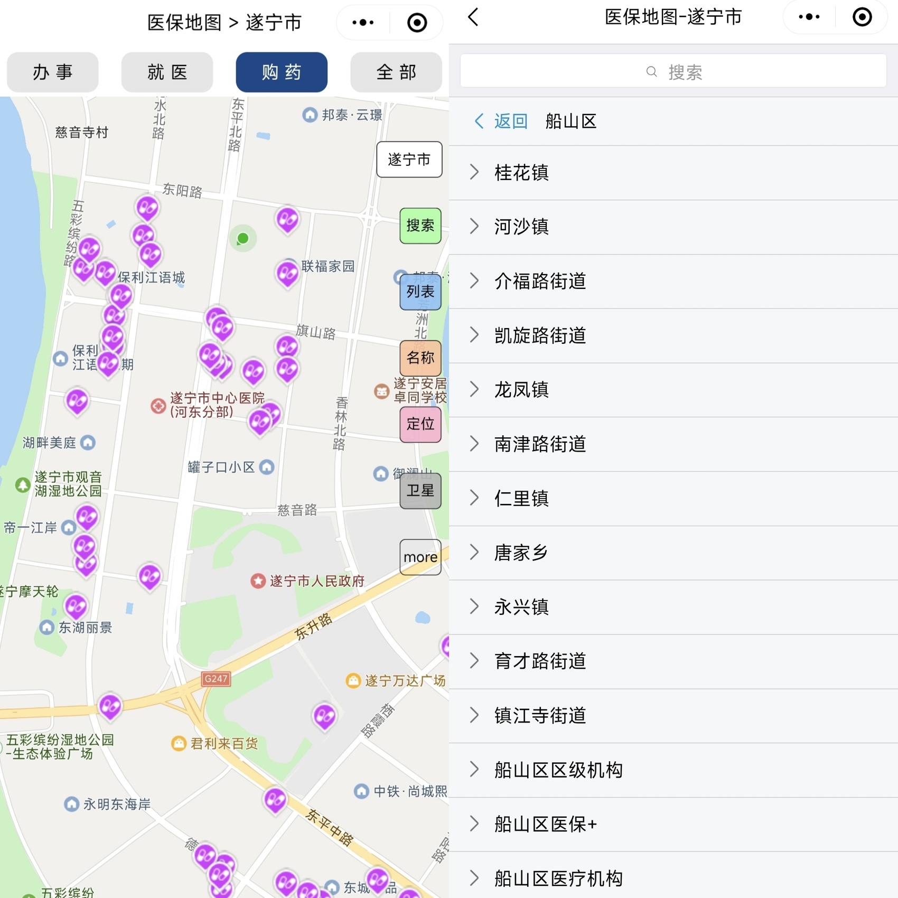The height and width of the screenshot is (898, 898).
Task: Click the back arrow in right header
Action: 473,17
